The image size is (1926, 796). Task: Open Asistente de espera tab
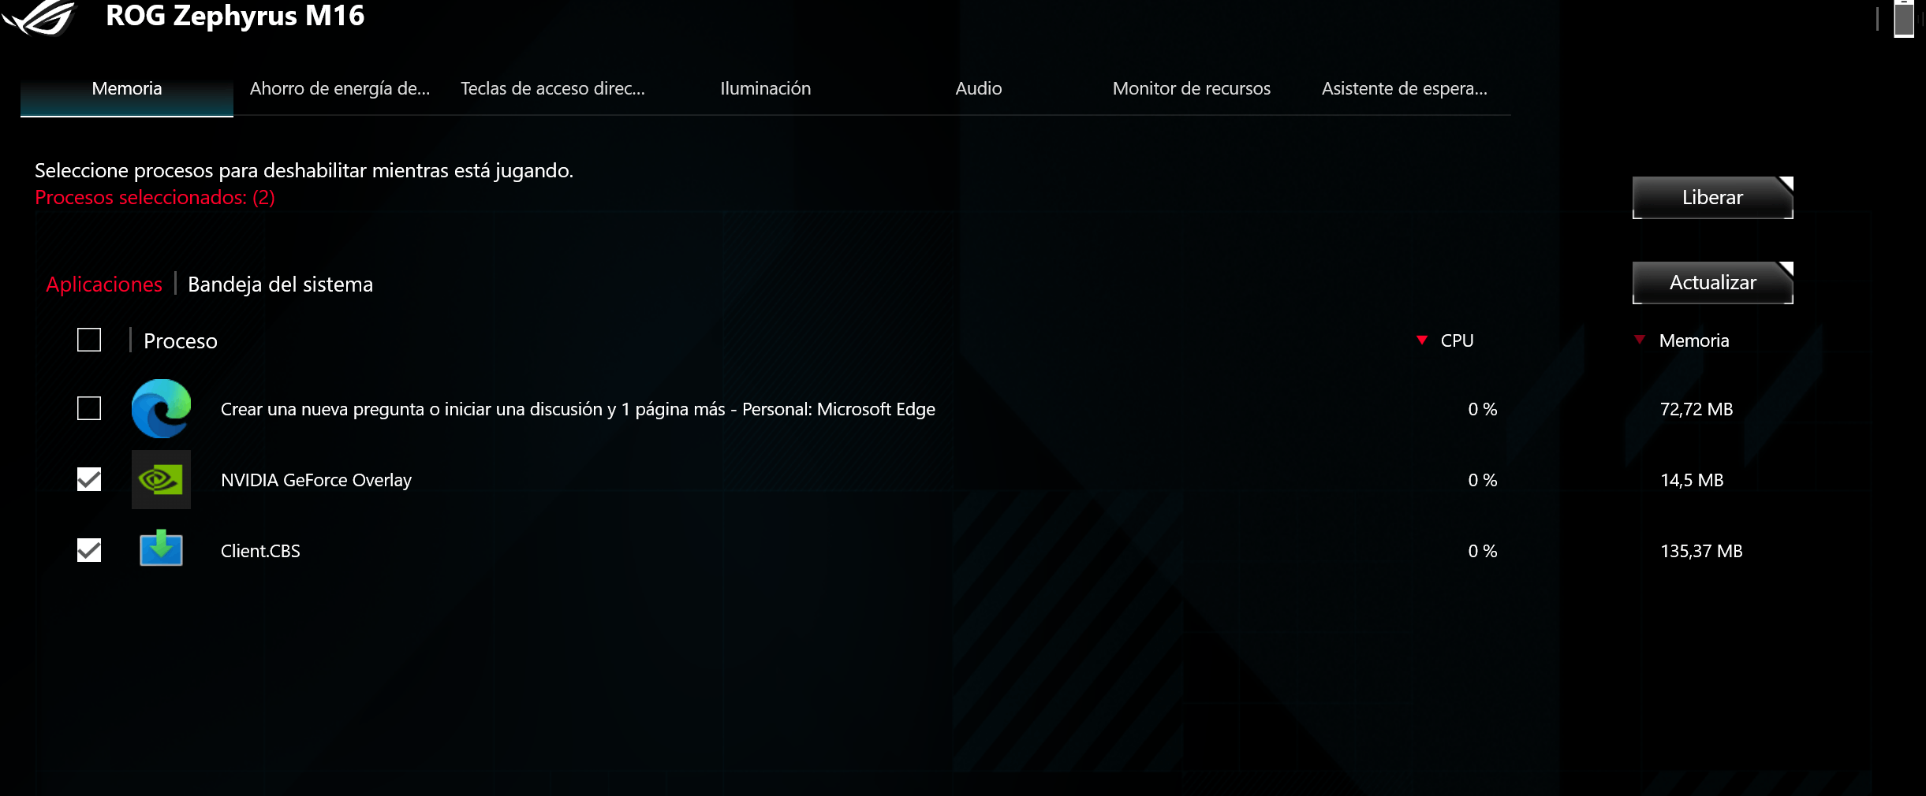coord(1405,89)
